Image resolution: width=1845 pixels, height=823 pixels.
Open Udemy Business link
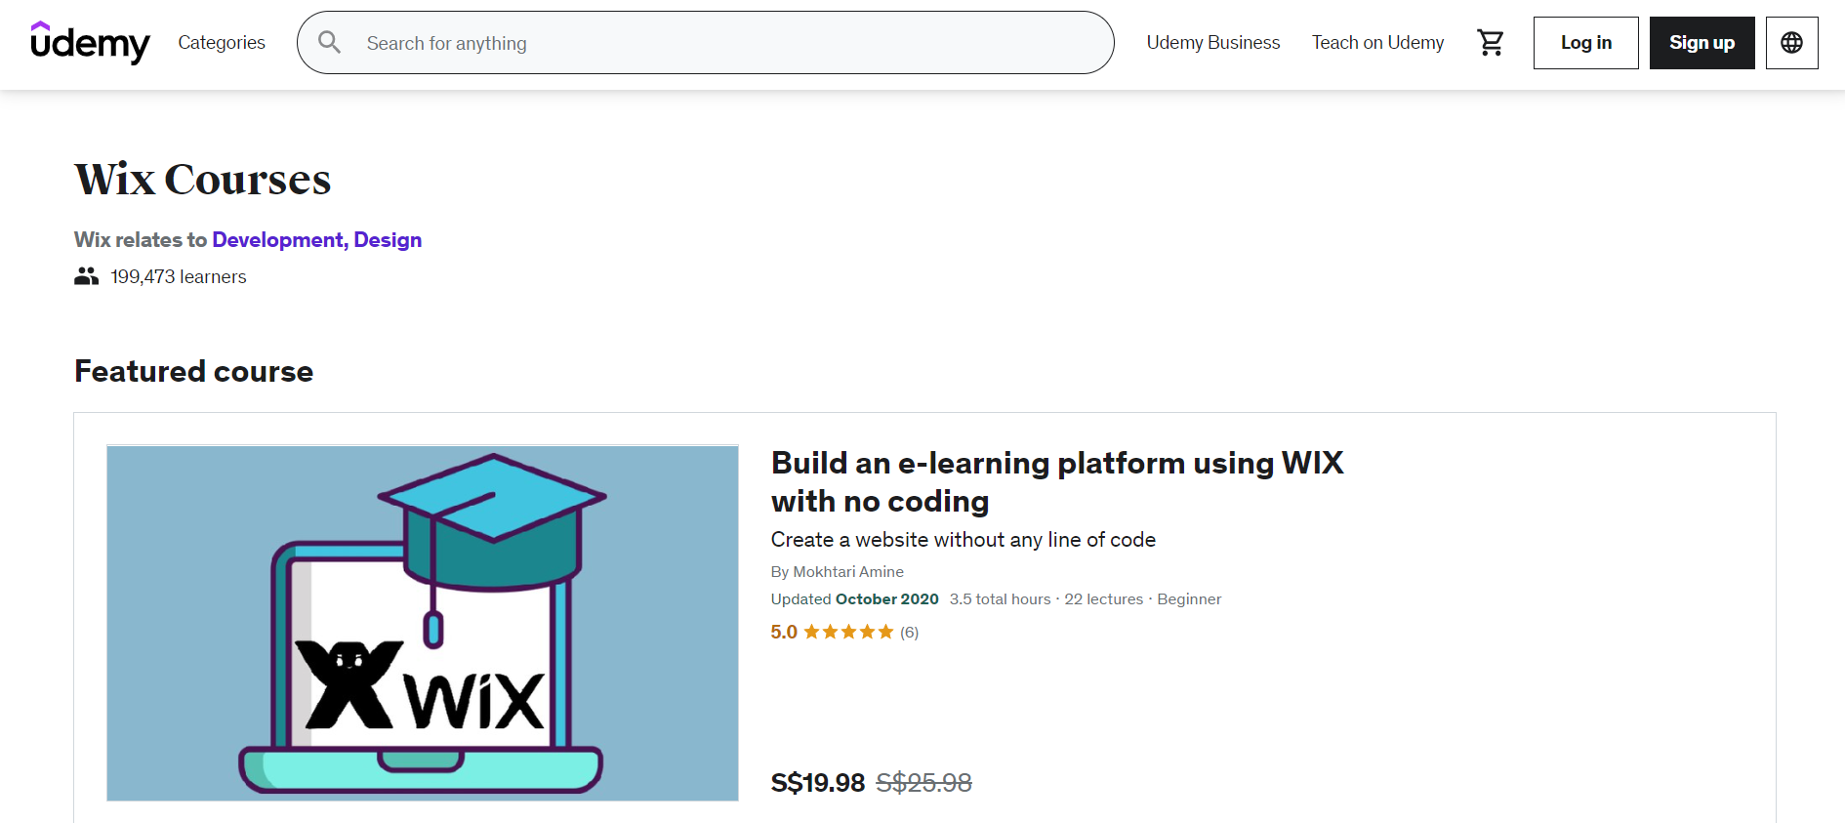coord(1212,43)
